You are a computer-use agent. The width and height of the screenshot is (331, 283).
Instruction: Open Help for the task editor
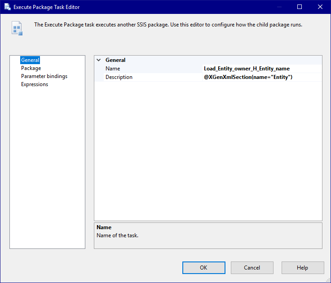pyautogui.click(x=302, y=268)
